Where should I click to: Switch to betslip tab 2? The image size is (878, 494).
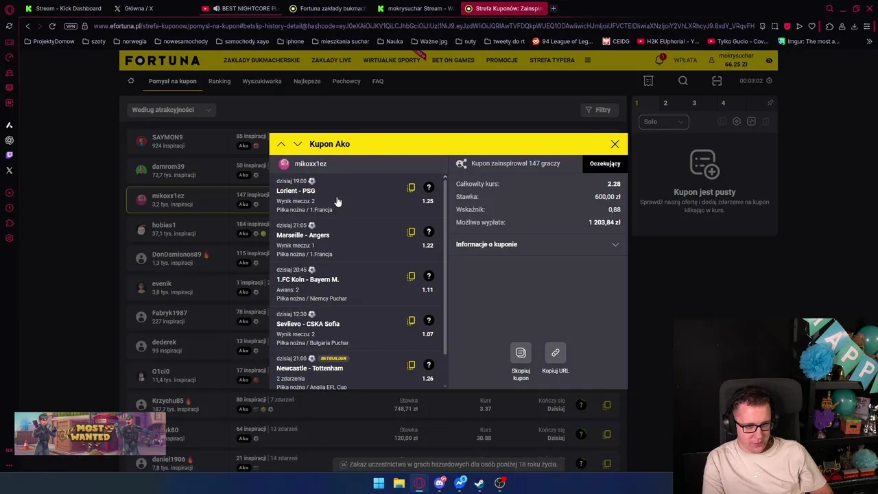pos(665,103)
